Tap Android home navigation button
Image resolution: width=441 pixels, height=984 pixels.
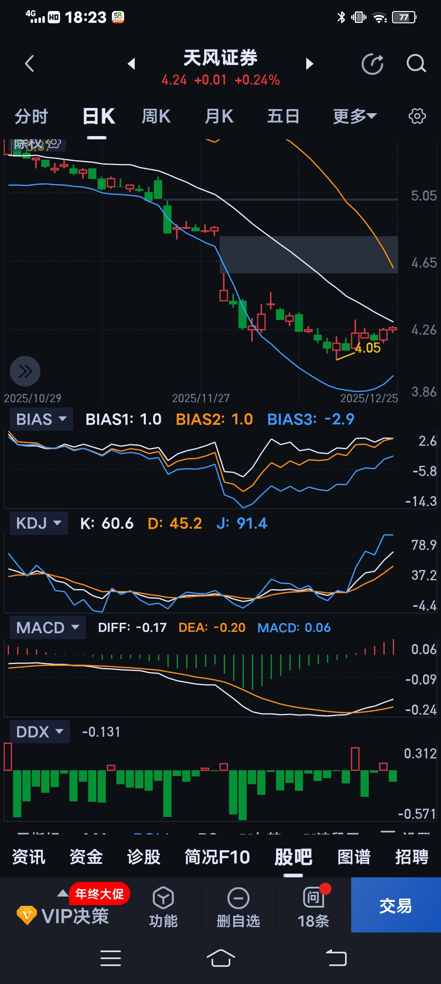[220, 958]
